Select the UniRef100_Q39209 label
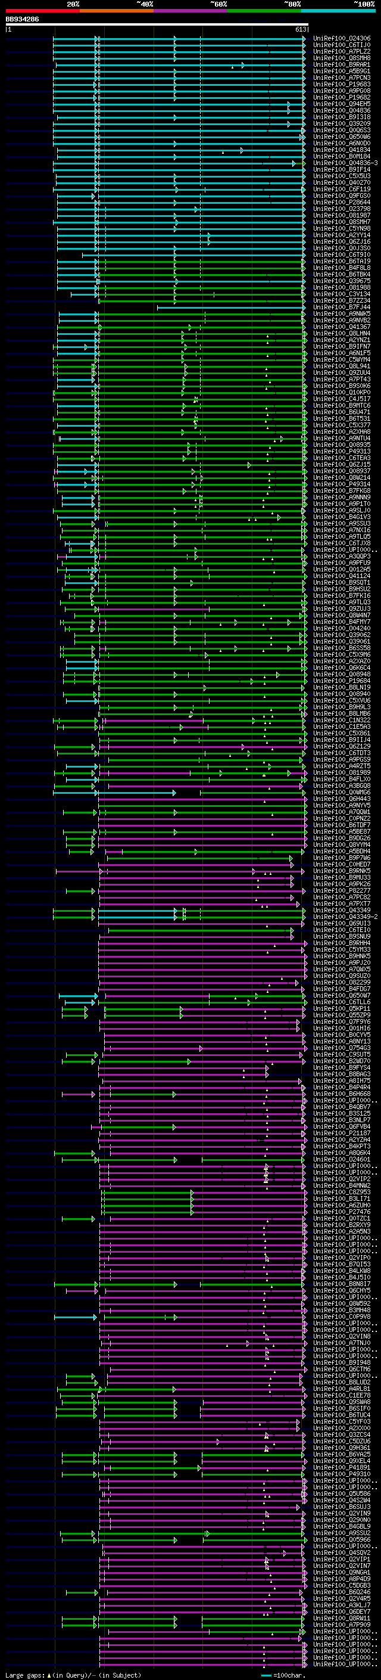 (x=342, y=123)
